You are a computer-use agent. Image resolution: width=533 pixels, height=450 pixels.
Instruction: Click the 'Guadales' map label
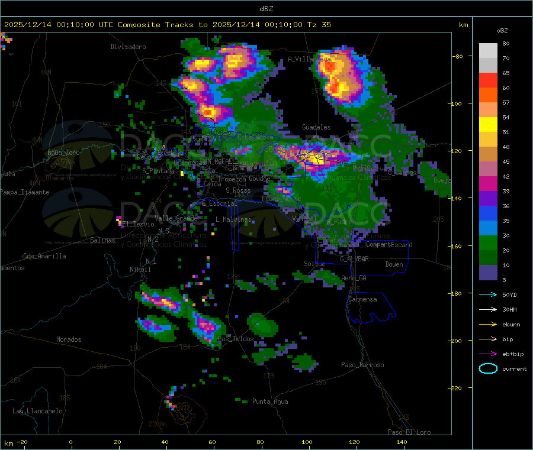(316, 127)
